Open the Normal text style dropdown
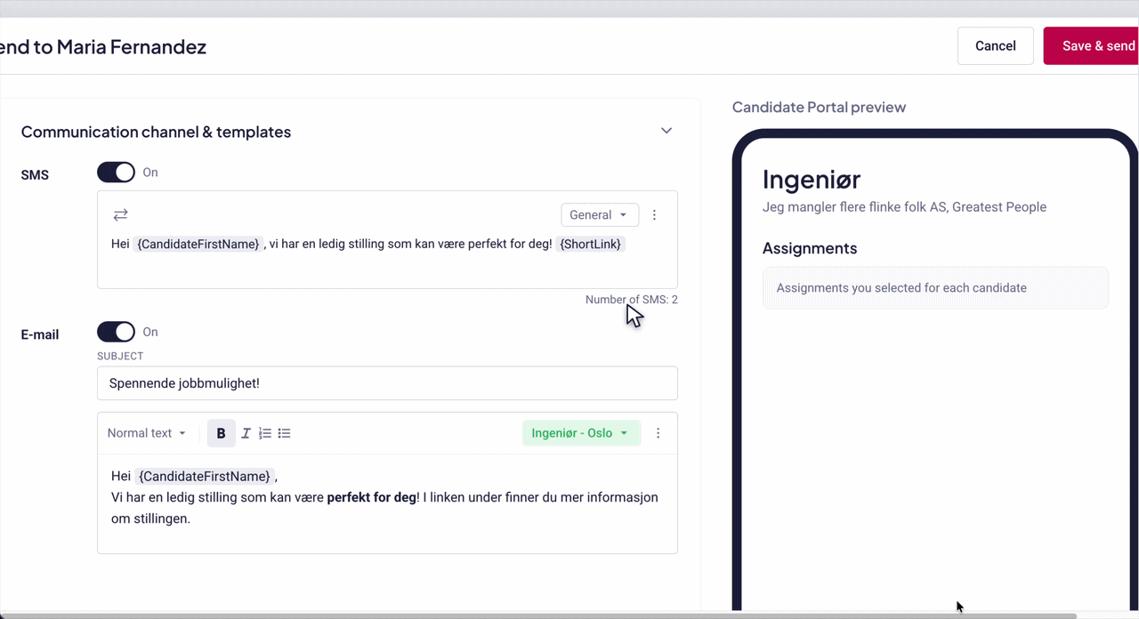 [147, 433]
